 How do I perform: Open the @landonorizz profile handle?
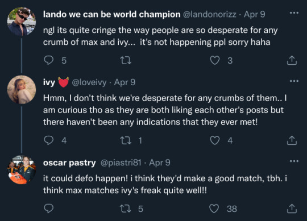[209, 14]
